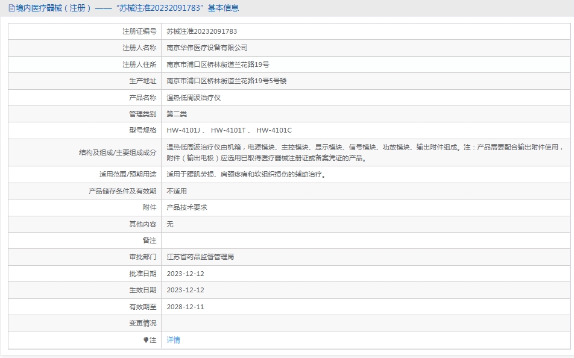Viewport: 574px width, 358px height.
Task: Click registration number 苏械注准20232091783 value cell
Action: [x=202, y=31]
